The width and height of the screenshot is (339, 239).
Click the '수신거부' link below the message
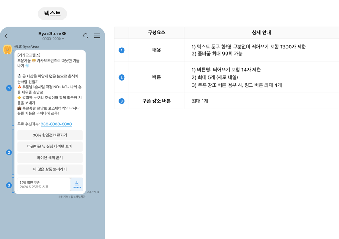pos(63,197)
